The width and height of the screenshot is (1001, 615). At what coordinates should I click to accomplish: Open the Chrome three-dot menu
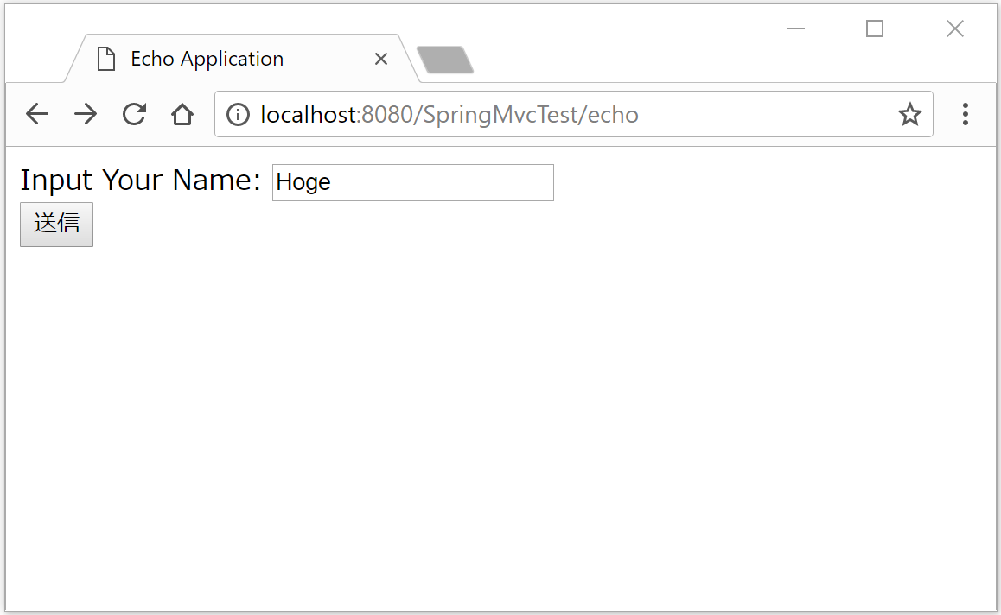965,114
